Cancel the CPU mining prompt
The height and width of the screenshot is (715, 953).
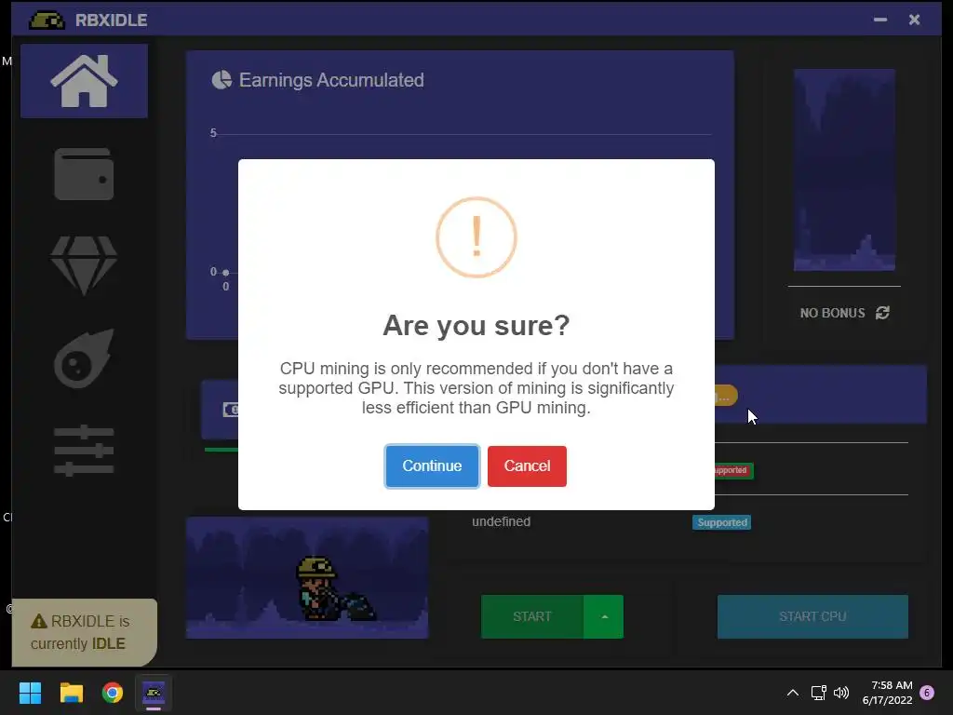click(x=527, y=466)
